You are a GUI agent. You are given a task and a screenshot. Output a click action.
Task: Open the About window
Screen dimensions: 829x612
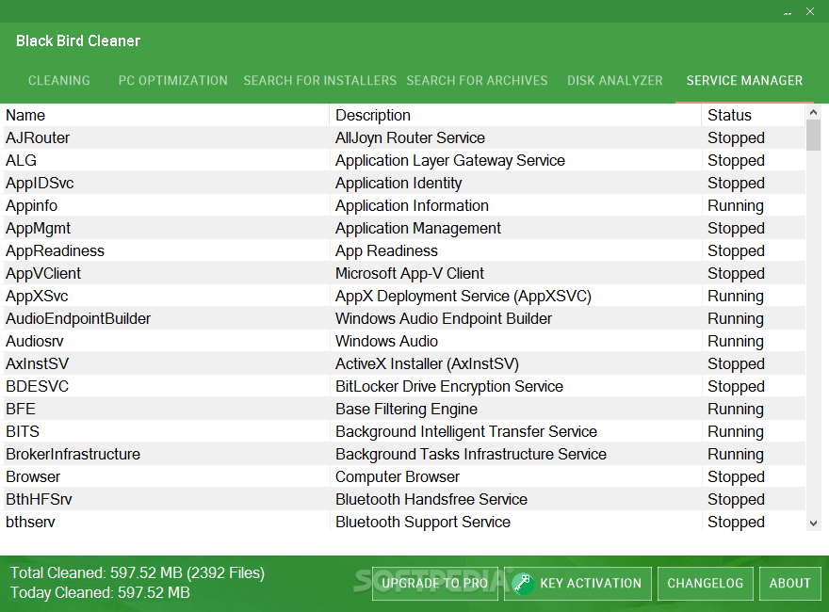pos(789,584)
